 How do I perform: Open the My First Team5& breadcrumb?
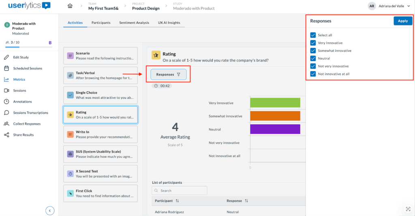click(103, 8)
